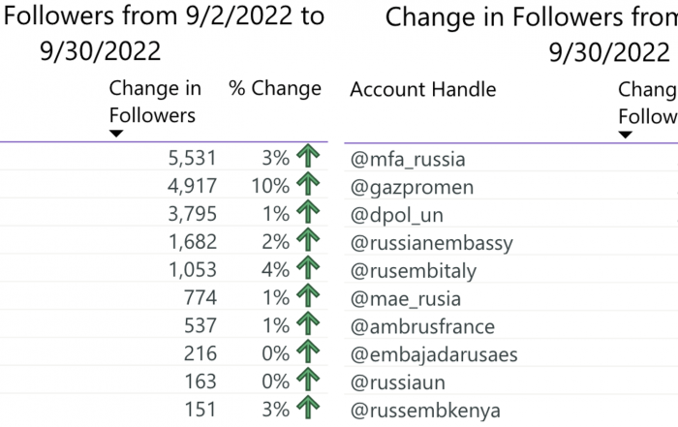Click the 4,917 followers change value
Viewport: 678px width, 427px height.
point(192,186)
